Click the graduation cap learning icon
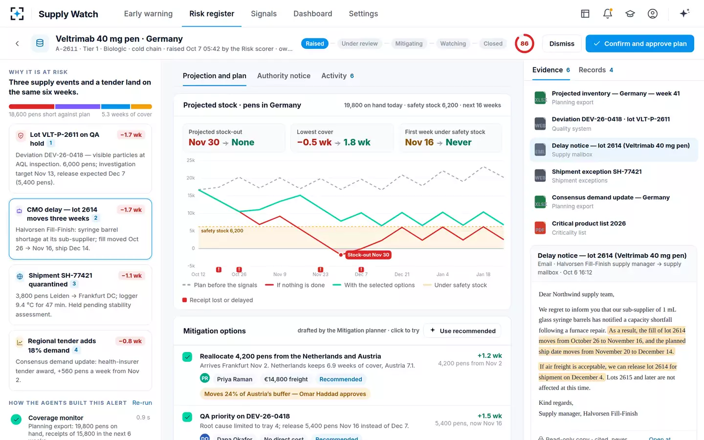The image size is (704, 440). 630,14
